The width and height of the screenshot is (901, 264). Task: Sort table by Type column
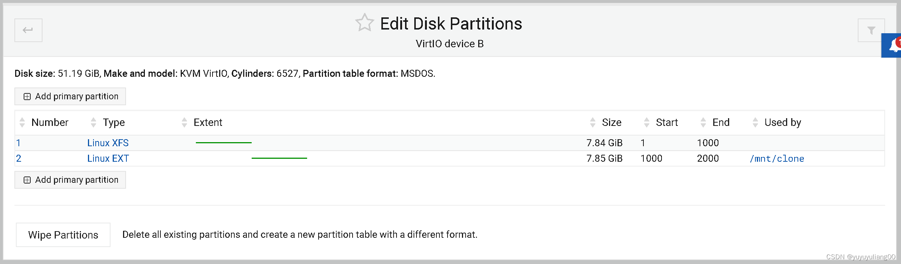[x=113, y=123]
